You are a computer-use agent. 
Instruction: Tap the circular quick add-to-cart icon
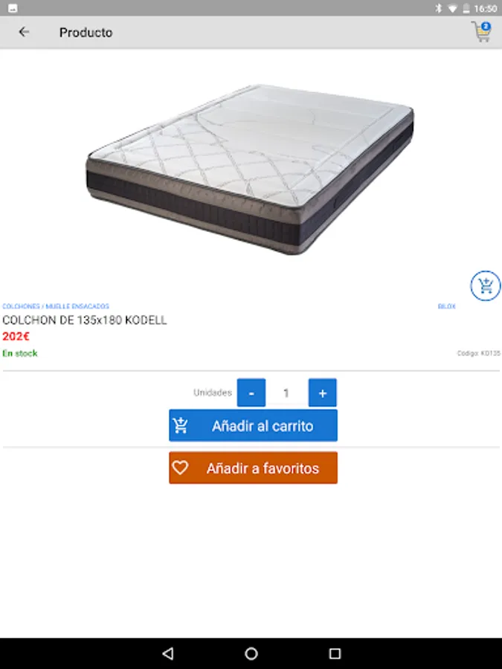pos(486,286)
